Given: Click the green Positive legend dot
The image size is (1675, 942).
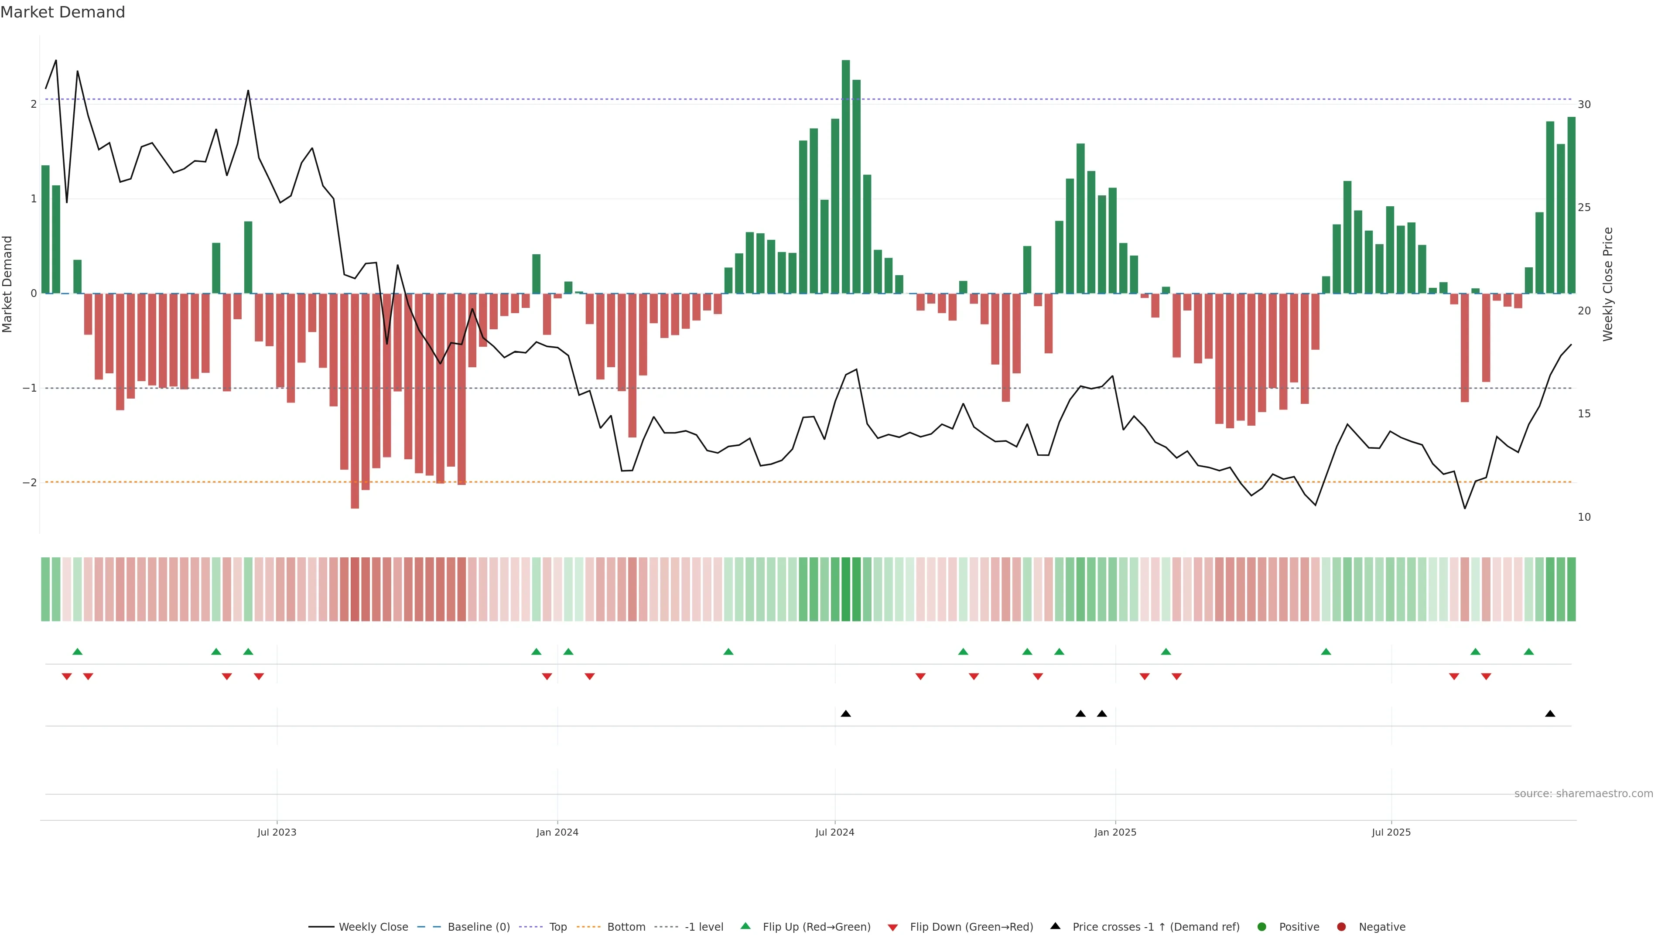Looking at the screenshot, I should click(1262, 927).
